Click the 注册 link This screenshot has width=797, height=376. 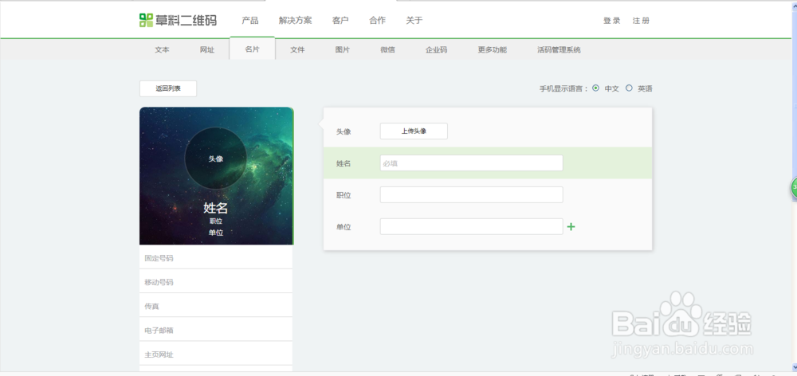641,21
